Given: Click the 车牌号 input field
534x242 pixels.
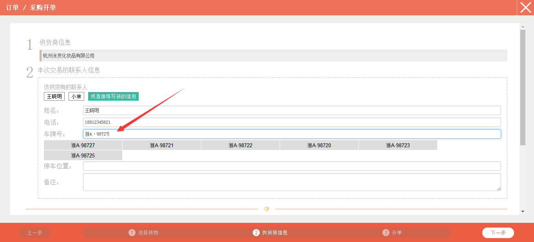Looking at the screenshot, I should point(291,134).
